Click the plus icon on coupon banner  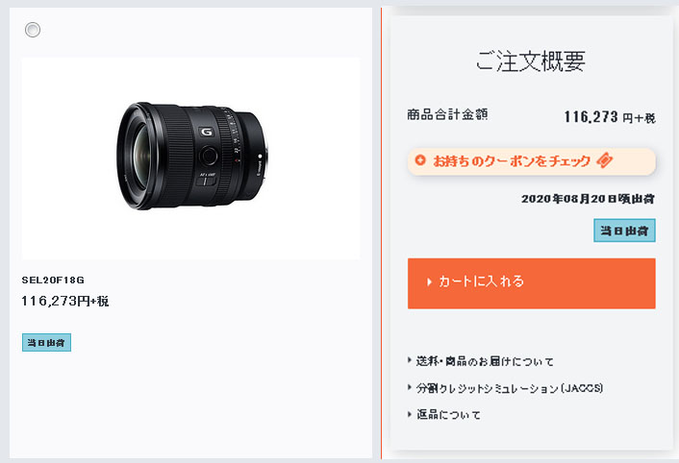(x=420, y=160)
